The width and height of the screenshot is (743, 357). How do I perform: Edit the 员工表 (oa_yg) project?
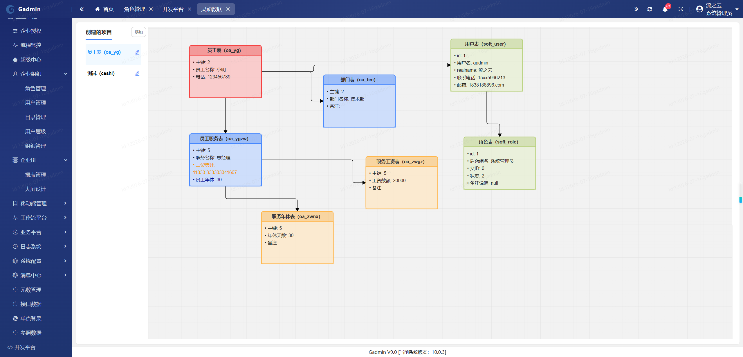(x=137, y=52)
